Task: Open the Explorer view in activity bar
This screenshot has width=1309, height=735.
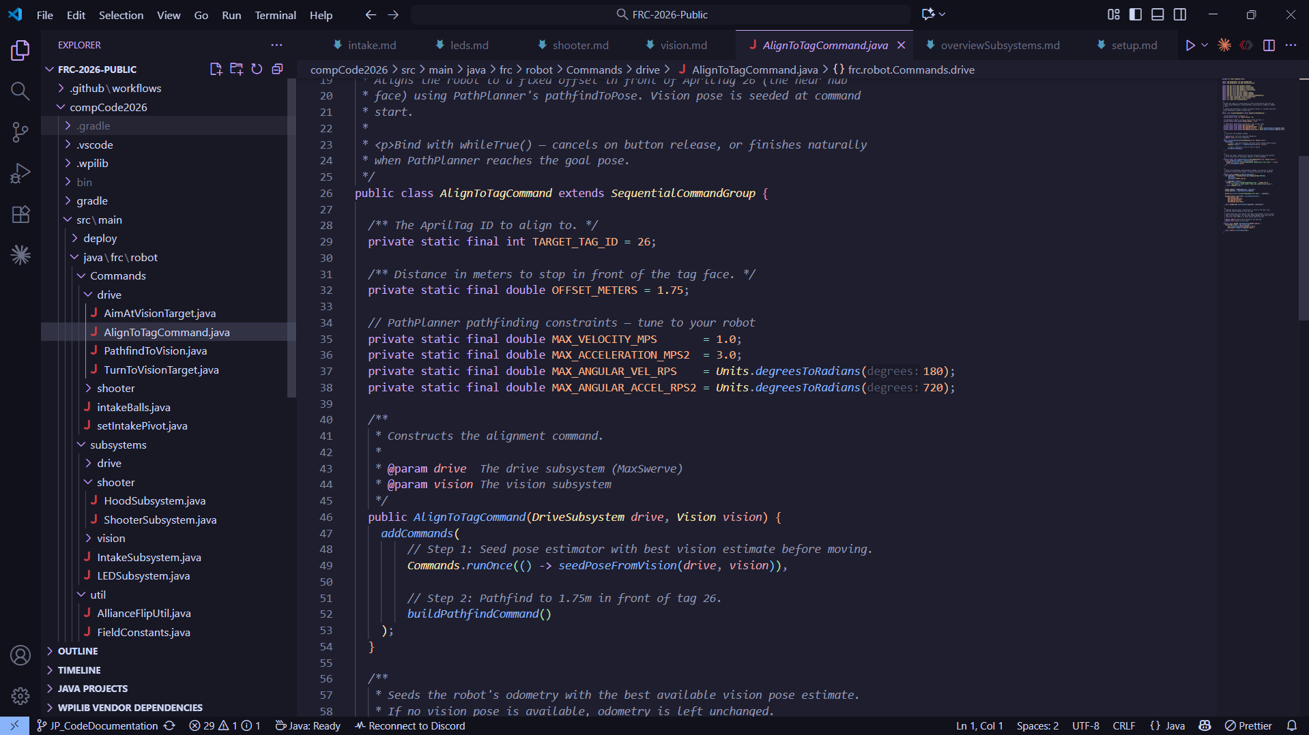Action: [x=20, y=50]
